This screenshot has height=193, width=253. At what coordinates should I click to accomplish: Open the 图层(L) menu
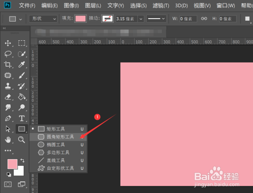click(x=93, y=6)
